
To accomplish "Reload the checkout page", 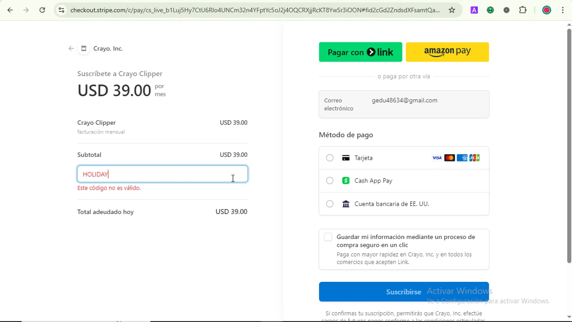I will click(x=42, y=10).
